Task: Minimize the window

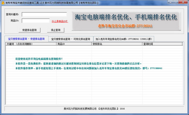Action: pos(170,2)
